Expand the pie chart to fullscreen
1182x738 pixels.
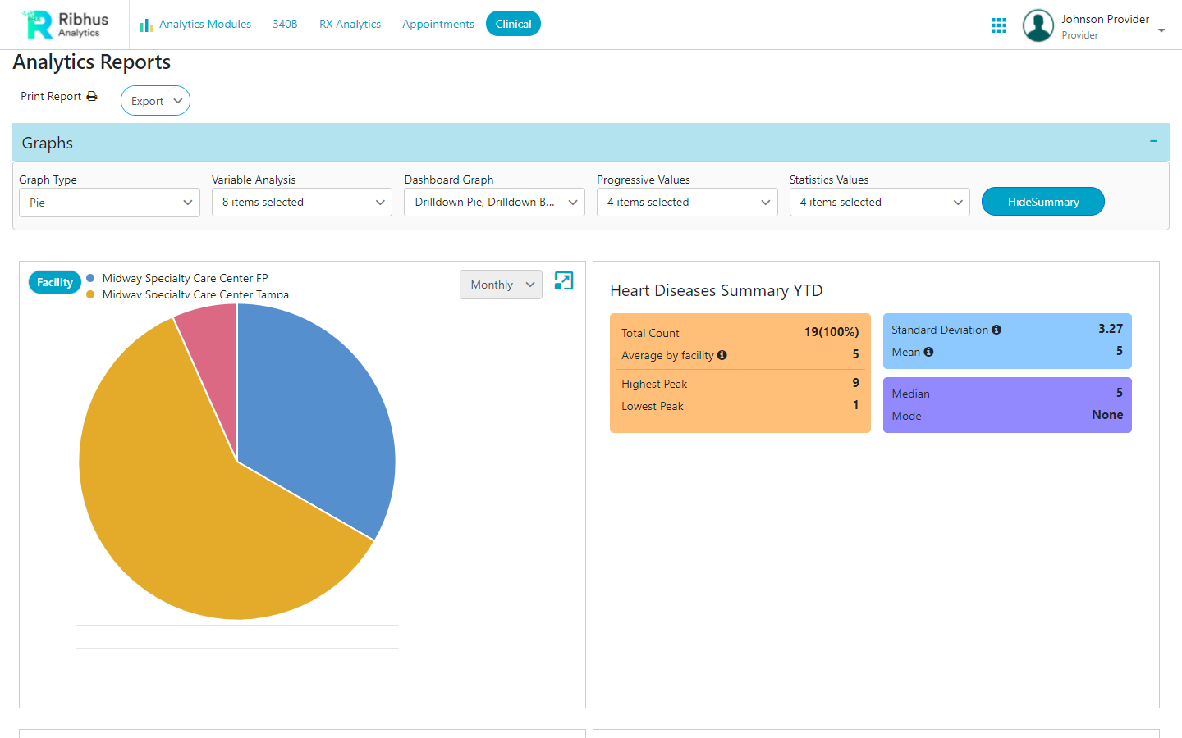point(563,281)
